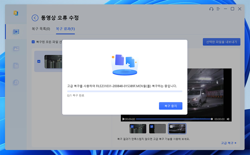Select the second gray noise thumbnail
The image size is (250, 155).
click(x=157, y=129)
